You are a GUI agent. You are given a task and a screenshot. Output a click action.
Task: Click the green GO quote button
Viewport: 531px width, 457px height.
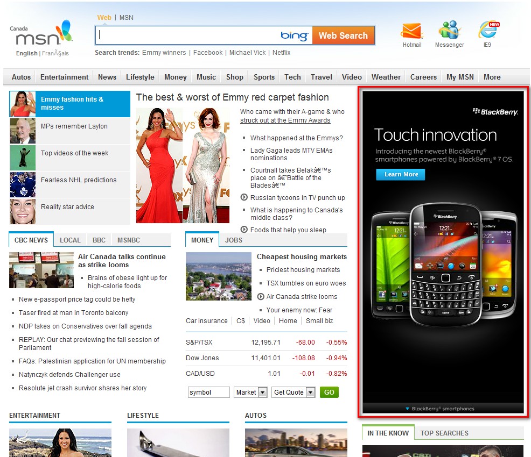(329, 392)
